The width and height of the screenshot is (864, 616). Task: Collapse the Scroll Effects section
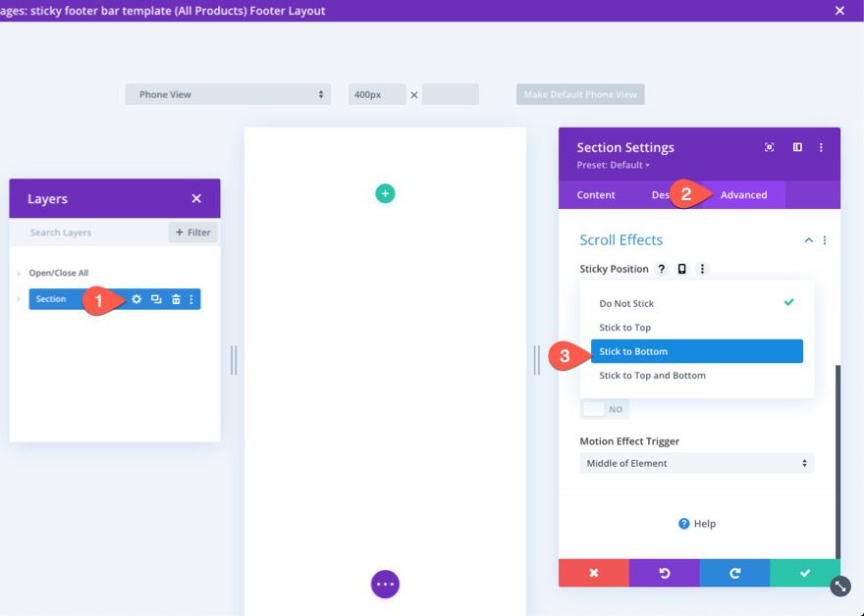point(808,239)
